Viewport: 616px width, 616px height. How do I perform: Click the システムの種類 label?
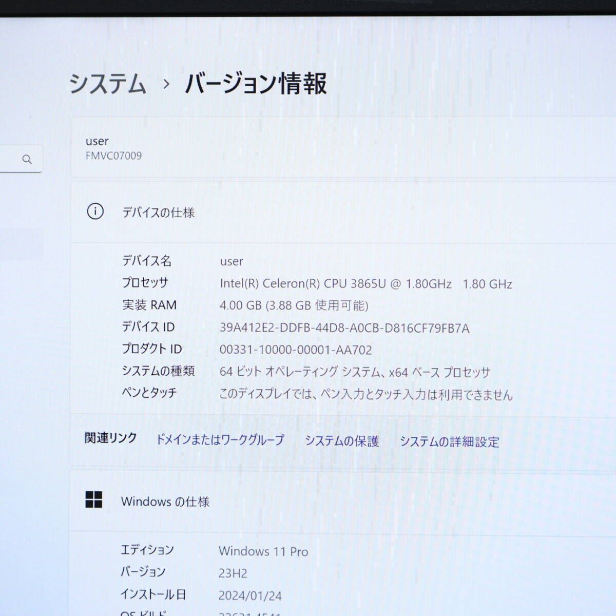[x=158, y=371]
